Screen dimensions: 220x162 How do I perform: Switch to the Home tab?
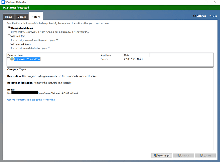tap(9, 17)
